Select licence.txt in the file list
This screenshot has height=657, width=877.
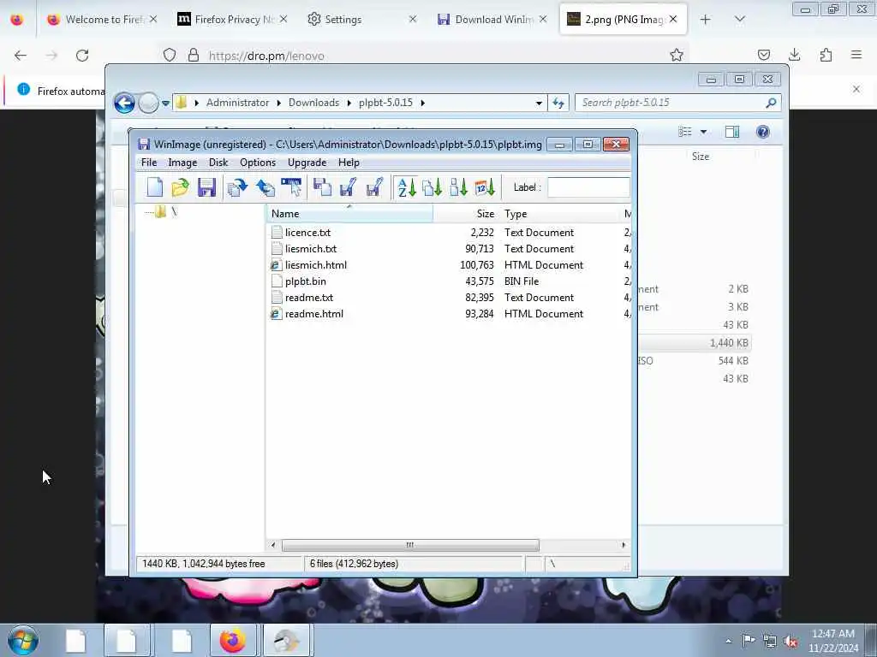coord(307,233)
